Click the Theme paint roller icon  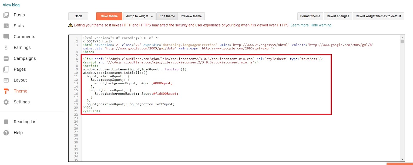tap(6, 91)
